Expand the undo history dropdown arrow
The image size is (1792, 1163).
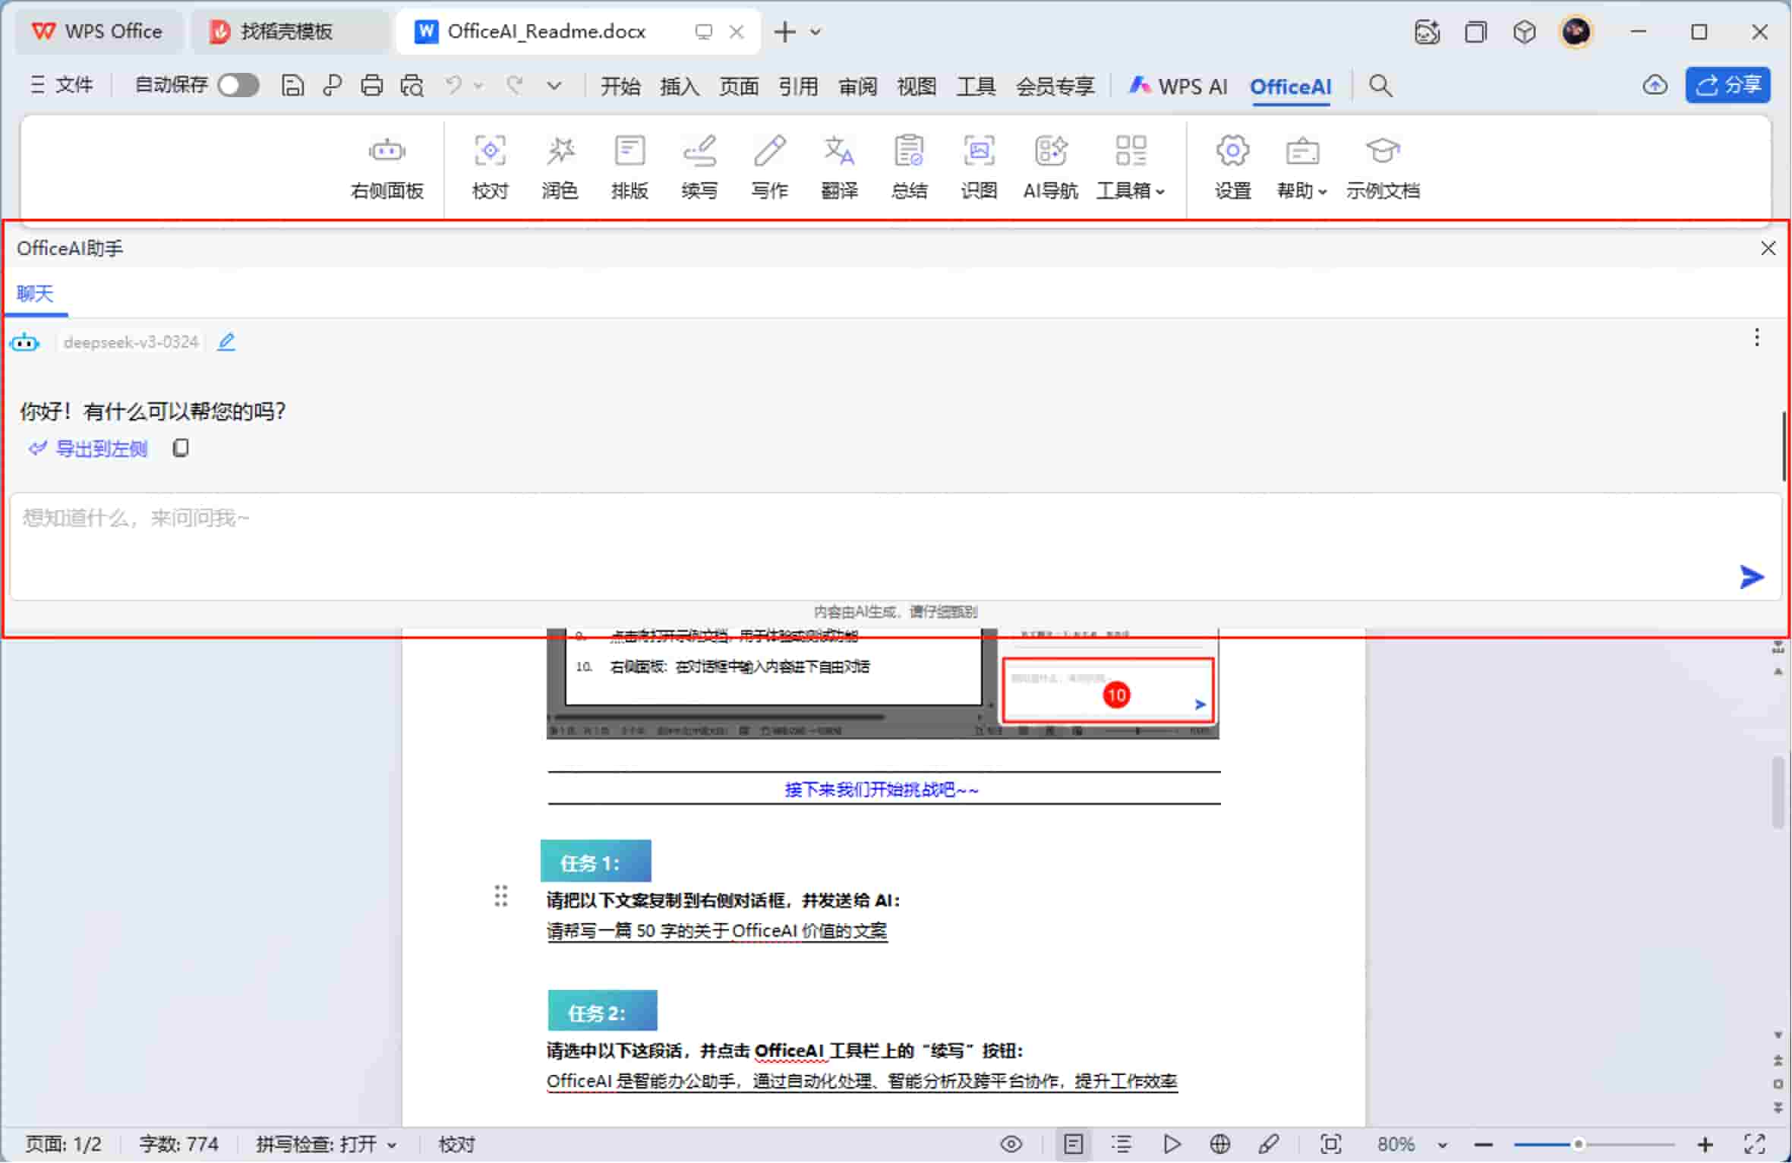(x=478, y=86)
